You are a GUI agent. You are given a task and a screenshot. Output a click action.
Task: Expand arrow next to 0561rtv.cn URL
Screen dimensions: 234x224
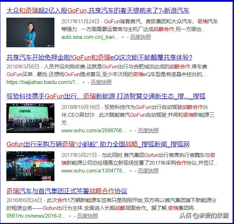pos(70,216)
